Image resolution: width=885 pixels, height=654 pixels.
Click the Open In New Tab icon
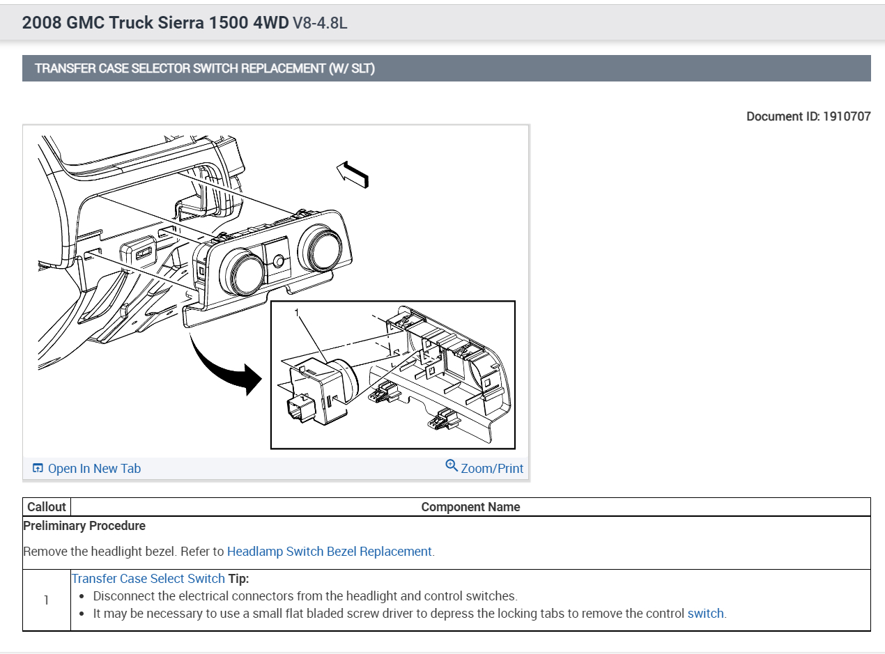tap(38, 468)
